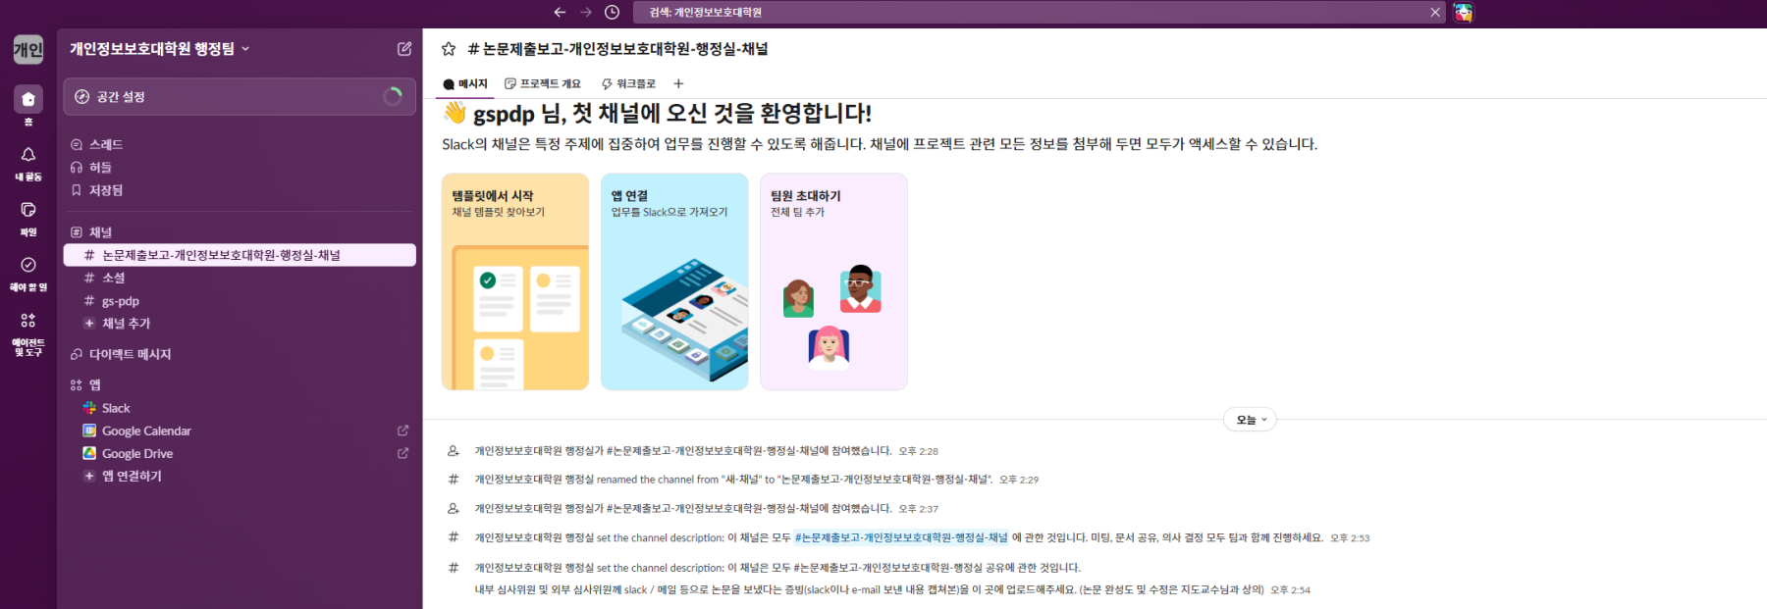Switch to the 메시지 tab
This screenshot has width=1767, height=609.
point(465,84)
